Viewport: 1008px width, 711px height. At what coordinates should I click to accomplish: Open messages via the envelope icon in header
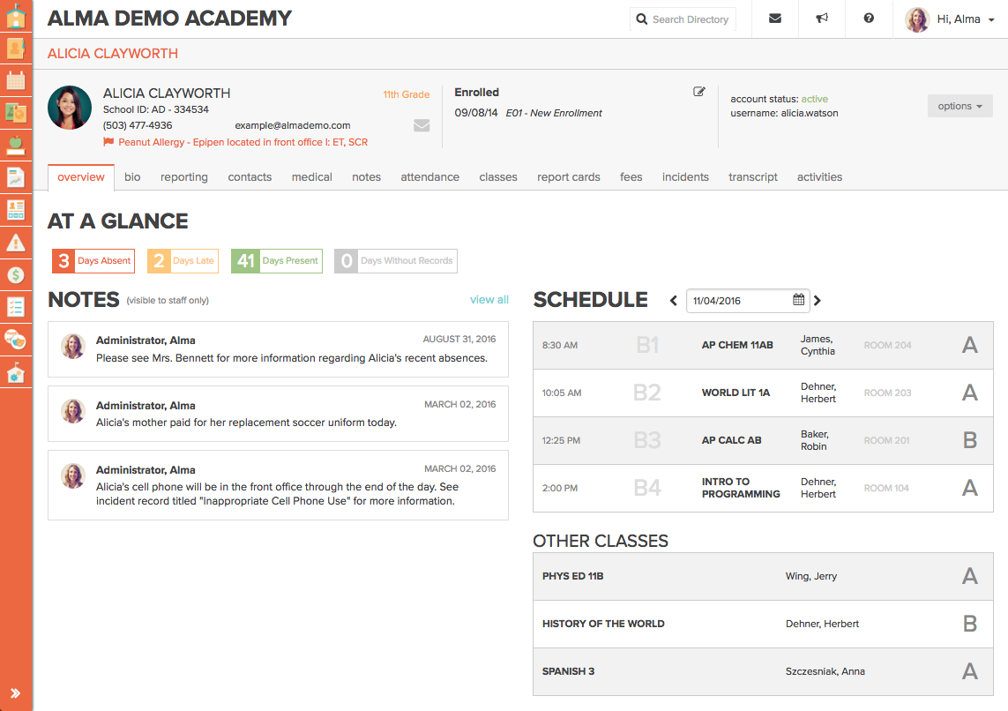click(x=775, y=19)
